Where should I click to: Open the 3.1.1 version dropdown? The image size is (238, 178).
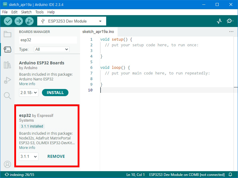pos(29,157)
